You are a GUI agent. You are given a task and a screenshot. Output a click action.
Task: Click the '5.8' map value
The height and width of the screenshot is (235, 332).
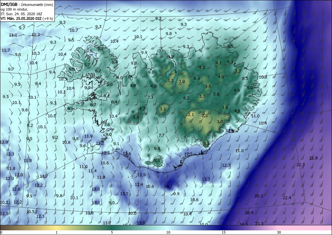[216, 94]
